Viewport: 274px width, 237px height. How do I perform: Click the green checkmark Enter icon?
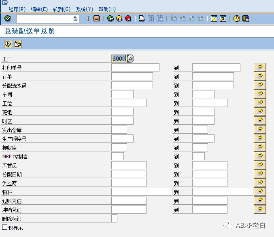pos(8,19)
